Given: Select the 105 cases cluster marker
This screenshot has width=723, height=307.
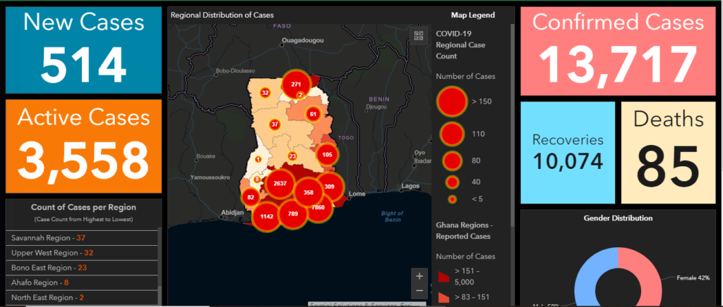Looking at the screenshot, I should [328, 154].
